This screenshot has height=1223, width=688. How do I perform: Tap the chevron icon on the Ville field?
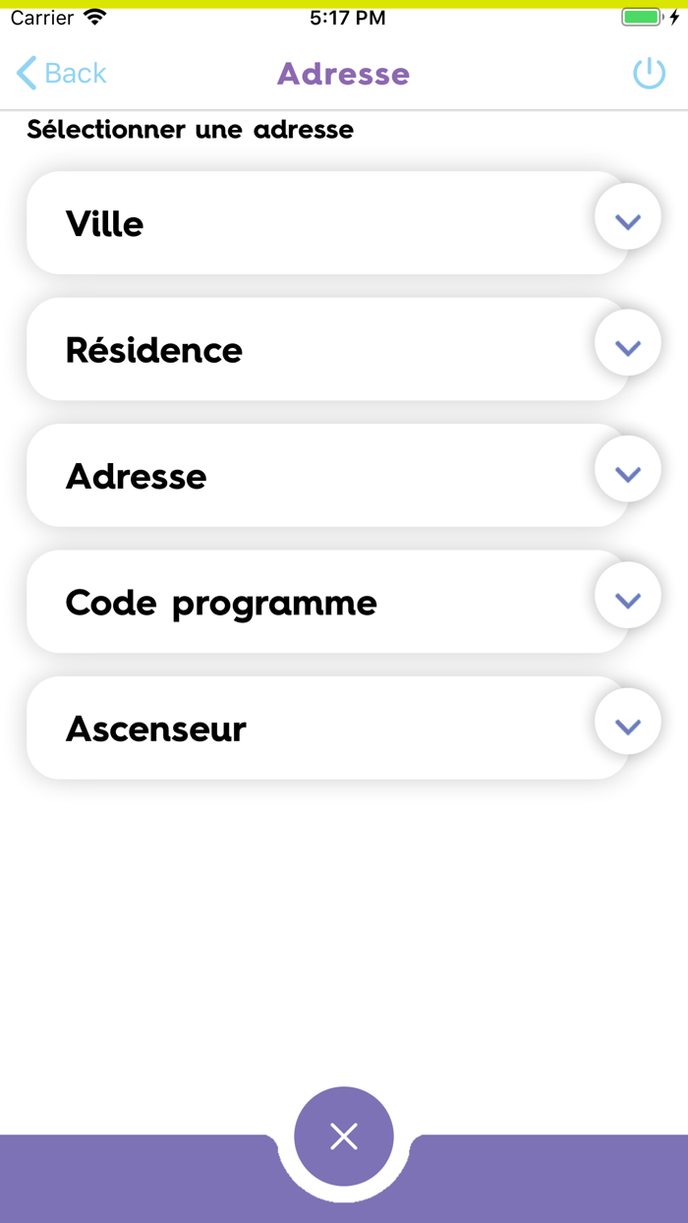pyautogui.click(x=627, y=221)
